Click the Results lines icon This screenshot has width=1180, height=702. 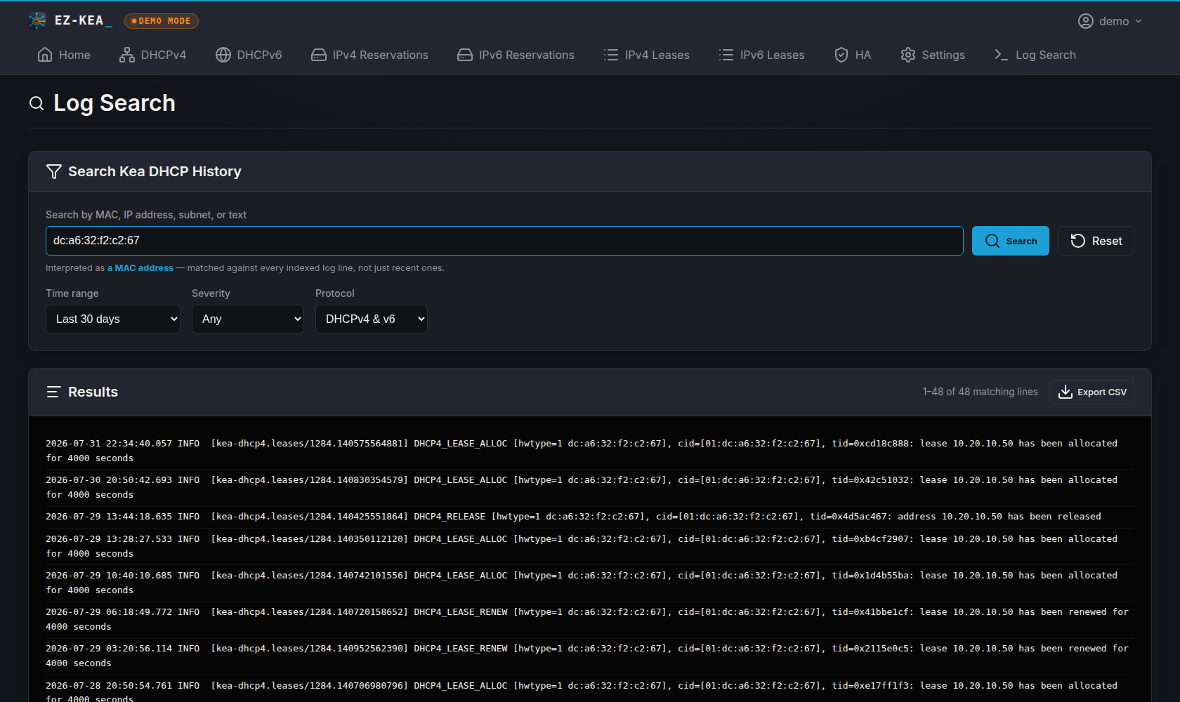point(53,392)
